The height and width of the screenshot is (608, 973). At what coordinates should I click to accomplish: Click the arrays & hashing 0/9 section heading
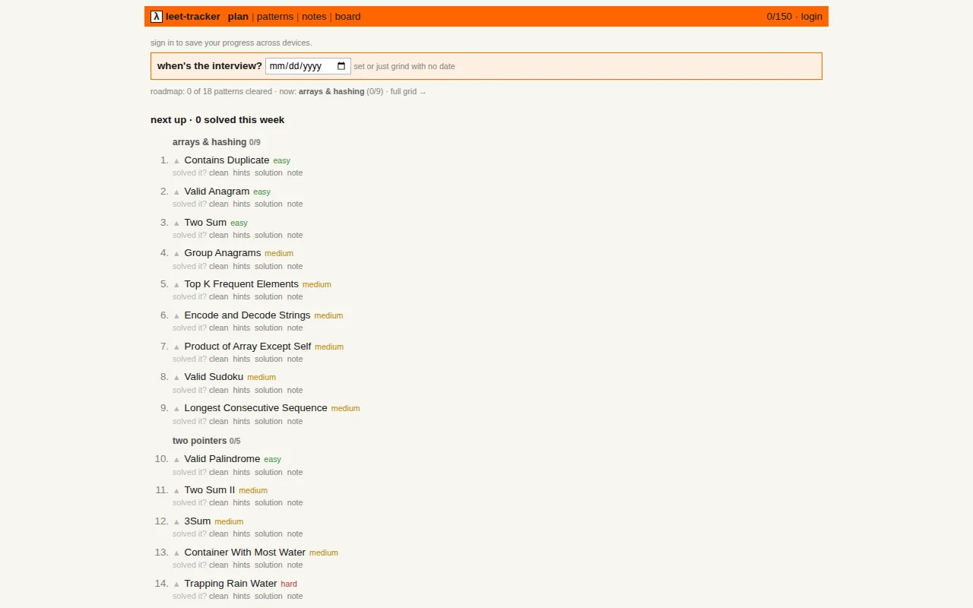click(x=217, y=142)
